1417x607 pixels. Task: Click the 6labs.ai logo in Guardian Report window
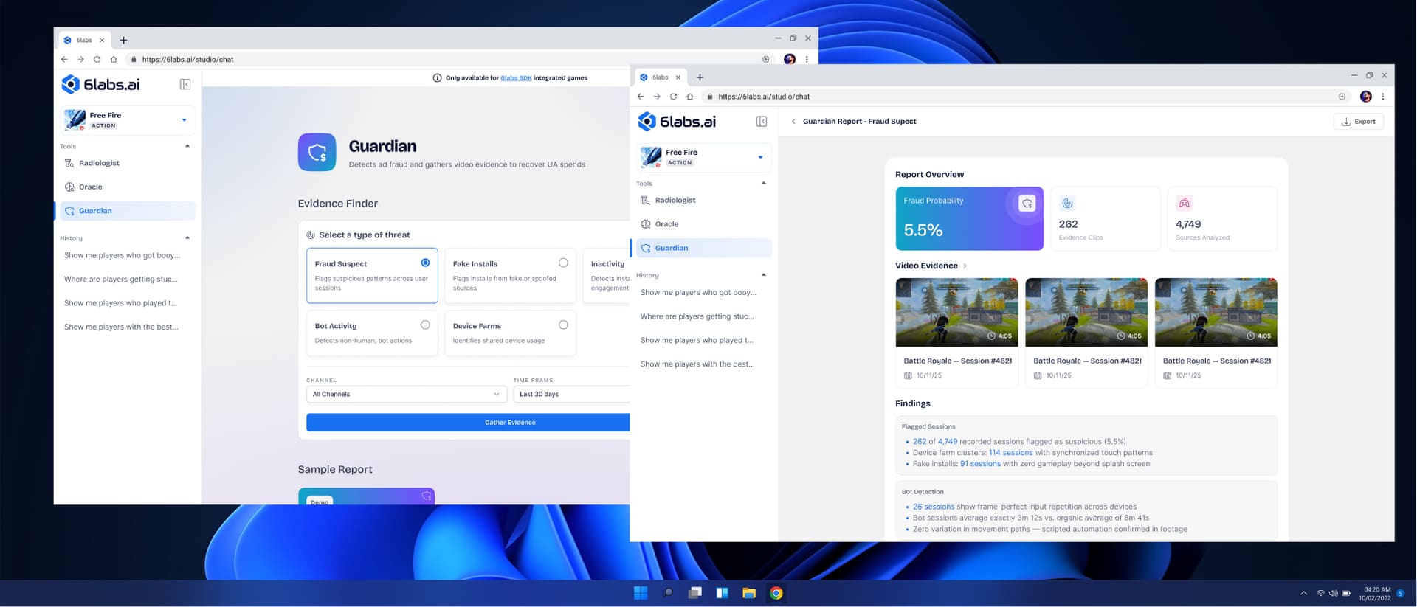(678, 122)
